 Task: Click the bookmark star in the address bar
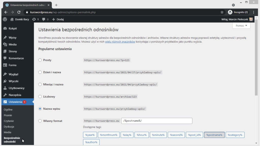click(222, 12)
